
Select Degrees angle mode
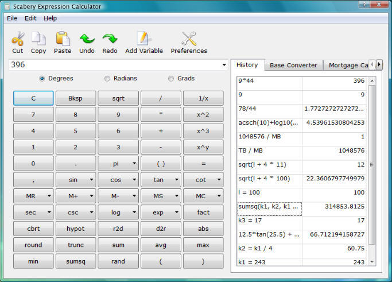(56, 78)
